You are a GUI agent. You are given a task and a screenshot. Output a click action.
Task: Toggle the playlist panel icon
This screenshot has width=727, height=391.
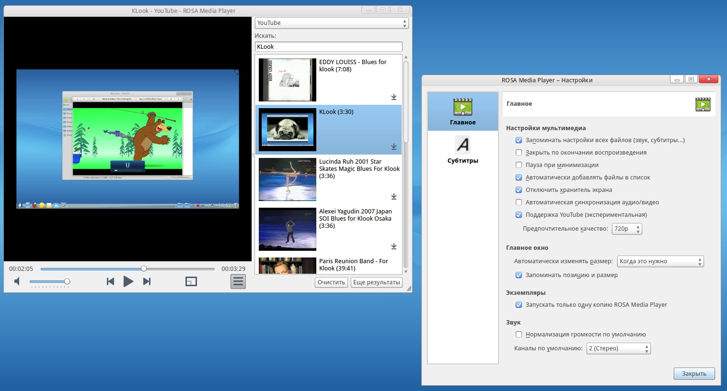pyautogui.click(x=238, y=281)
